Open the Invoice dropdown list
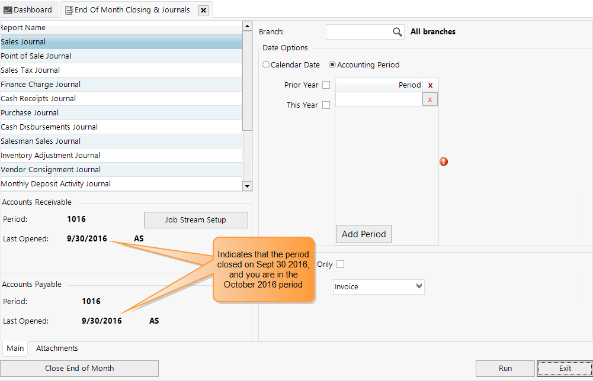Screen dimensions: 593x381 [419, 286]
